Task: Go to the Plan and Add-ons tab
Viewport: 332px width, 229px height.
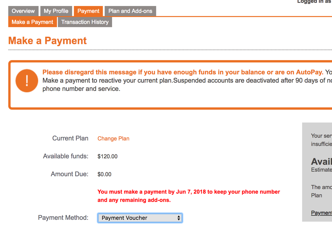Action: pos(130,11)
